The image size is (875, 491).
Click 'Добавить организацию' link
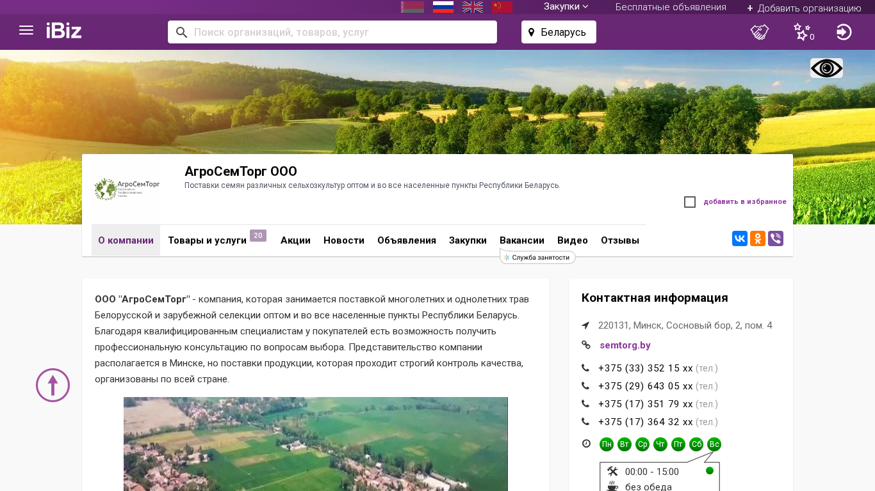pyautogui.click(x=804, y=8)
